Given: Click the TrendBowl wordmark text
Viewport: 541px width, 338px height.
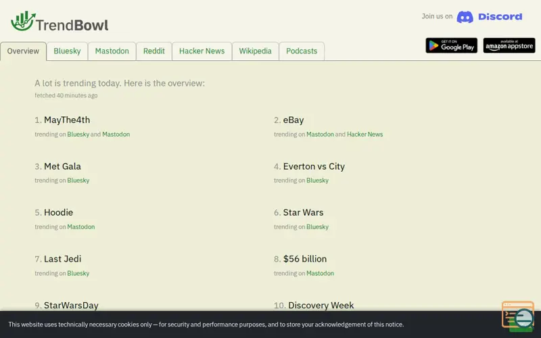Looking at the screenshot, I should 72,25.
